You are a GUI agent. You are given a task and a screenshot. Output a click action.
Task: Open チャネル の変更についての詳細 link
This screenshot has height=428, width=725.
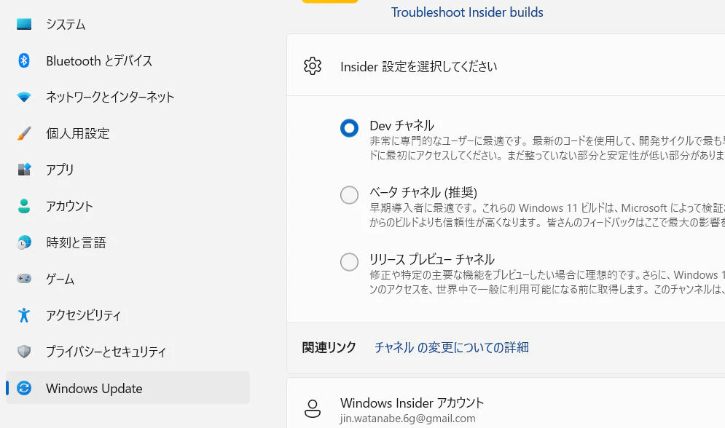pos(451,347)
